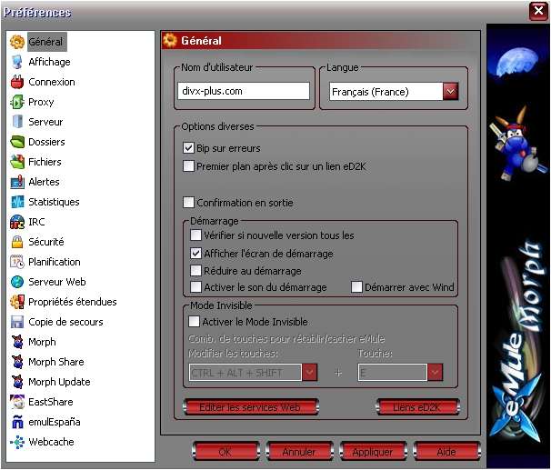This screenshot has height=470, width=551.
Task: Click the Morph mule icon
Action: [17, 342]
